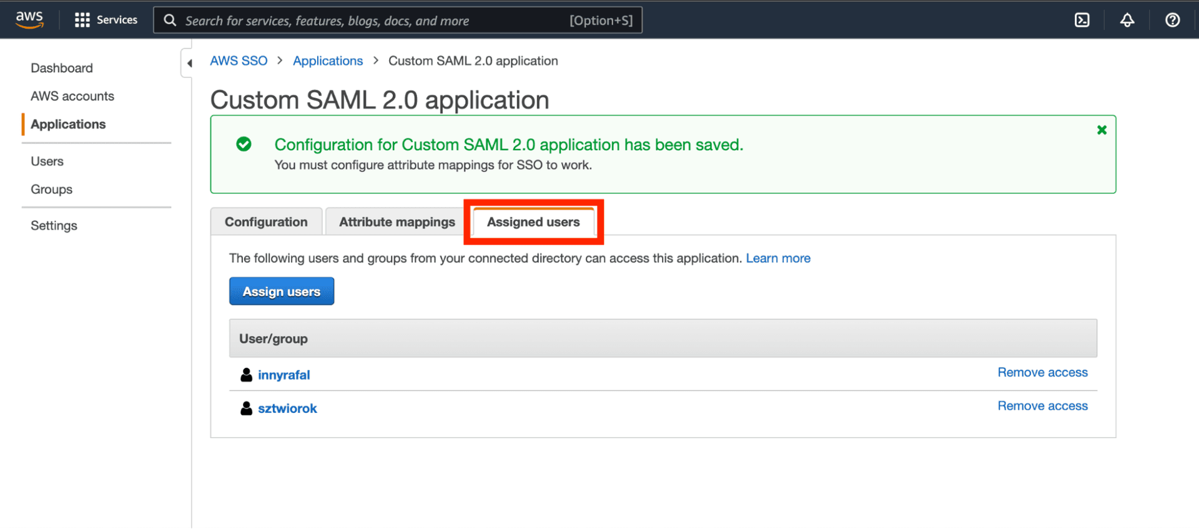Viewport: 1199px width, 529px height.
Task: Collapse the left navigation sidebar
Action: tap(189, 63)
